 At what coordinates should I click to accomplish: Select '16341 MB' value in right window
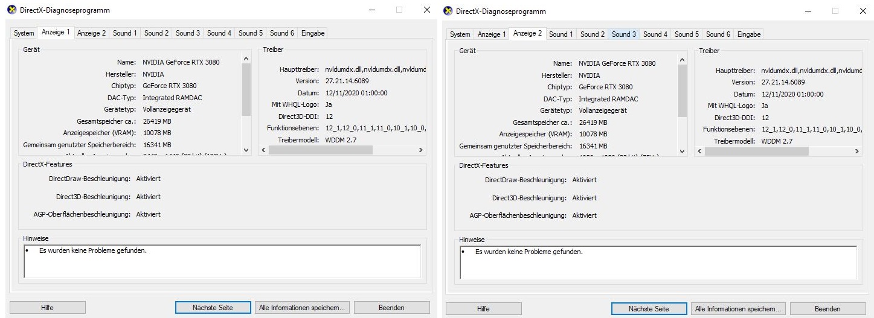(593, 146)
